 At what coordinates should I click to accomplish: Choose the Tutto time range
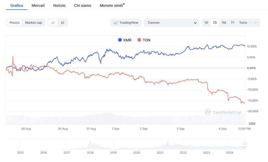pos(243,23)
